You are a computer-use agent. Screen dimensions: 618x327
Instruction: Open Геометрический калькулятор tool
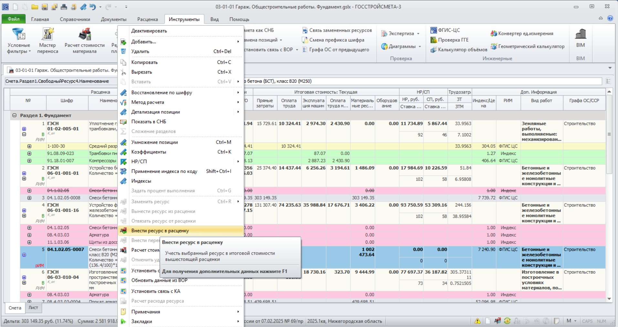coord(528,46)
